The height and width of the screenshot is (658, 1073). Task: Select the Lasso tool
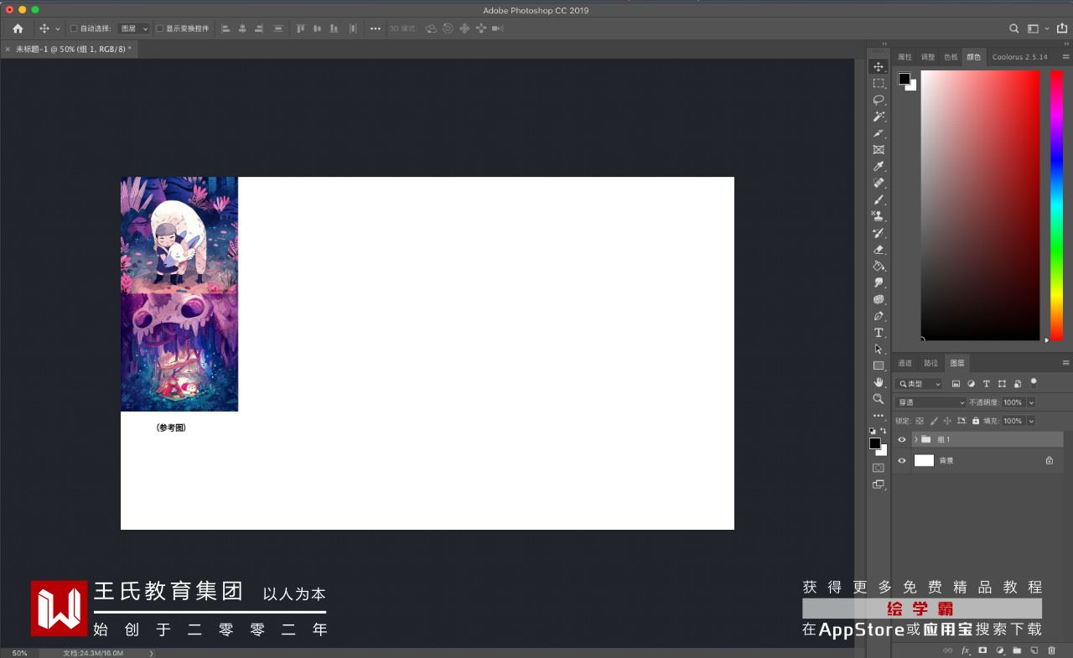click(x=879, y=100)
